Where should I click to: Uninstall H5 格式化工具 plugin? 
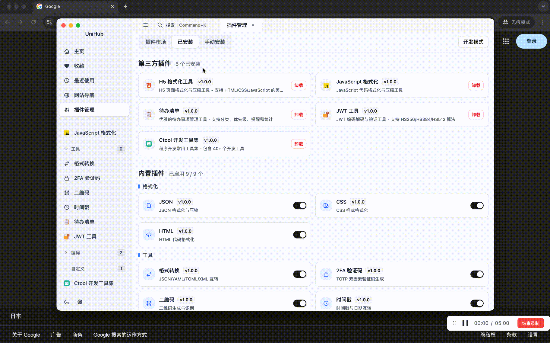299,85
